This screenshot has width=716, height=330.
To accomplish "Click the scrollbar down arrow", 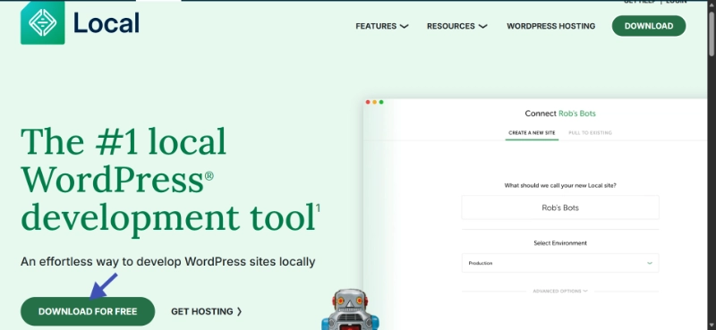I will (x=712, y=326).
